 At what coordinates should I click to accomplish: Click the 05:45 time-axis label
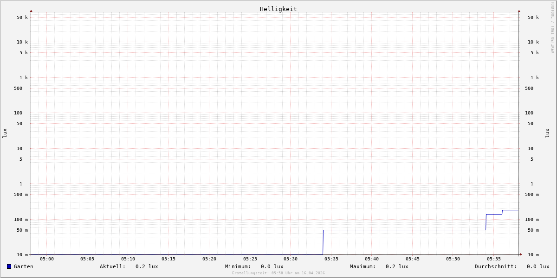tap(413, 259)
